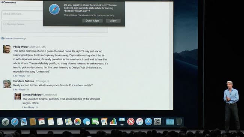Open the Numbers bar chart icon in Dock

pyautogui.click(x=113, y=122)
